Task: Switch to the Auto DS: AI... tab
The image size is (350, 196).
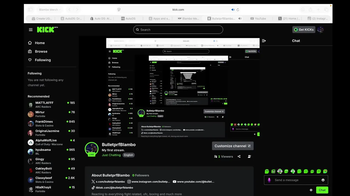Action: click(x=101, y=19)
